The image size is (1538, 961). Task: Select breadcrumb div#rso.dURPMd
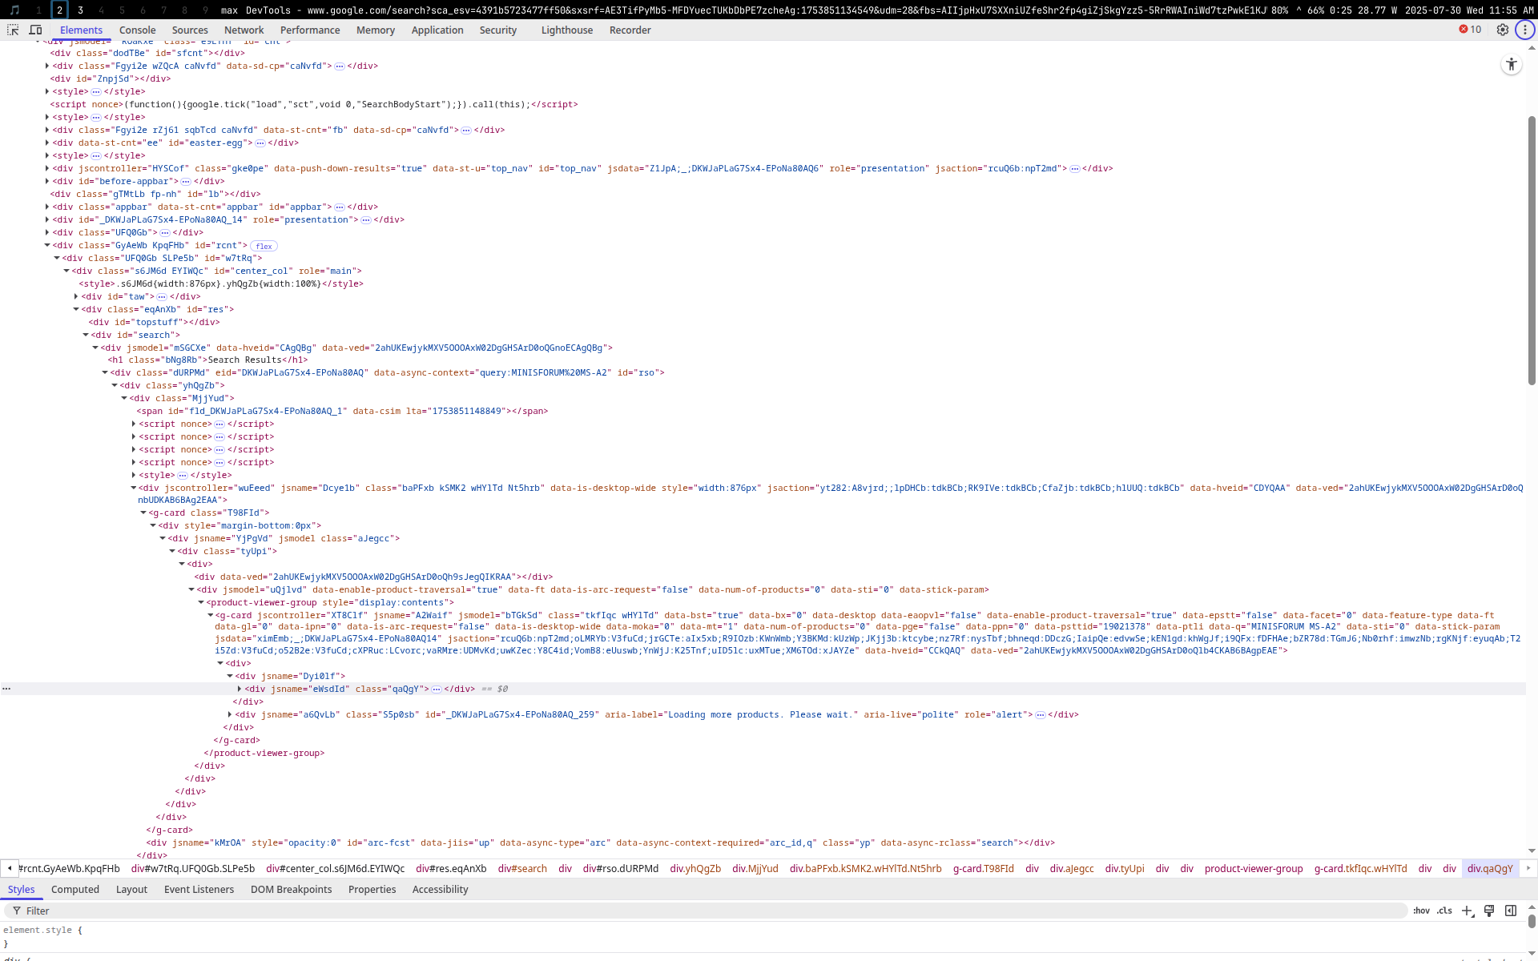click(621, 868)
